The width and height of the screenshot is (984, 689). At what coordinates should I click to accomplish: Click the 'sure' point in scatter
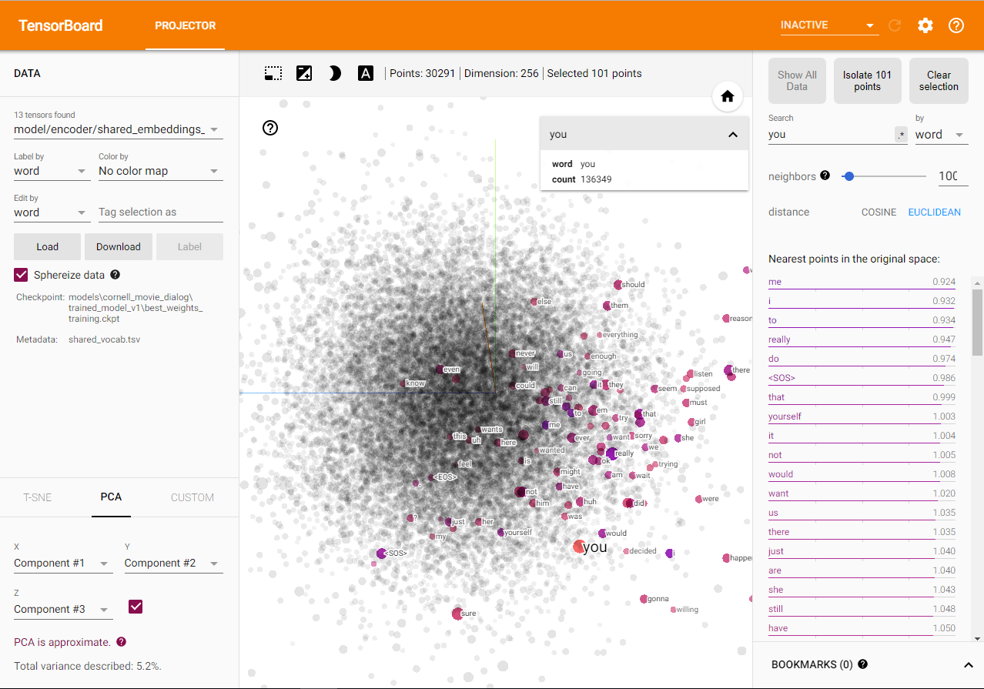[457, 613]
